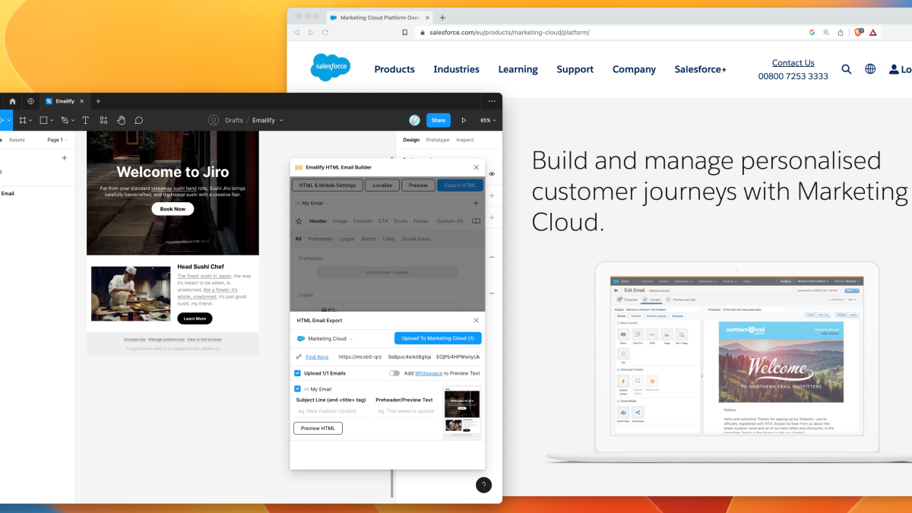Open the book library icon in Emailify
Screen dimensions: 912x513
tap(476, 221)
